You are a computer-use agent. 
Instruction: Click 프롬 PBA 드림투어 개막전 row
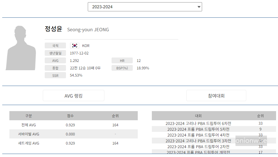214,152
